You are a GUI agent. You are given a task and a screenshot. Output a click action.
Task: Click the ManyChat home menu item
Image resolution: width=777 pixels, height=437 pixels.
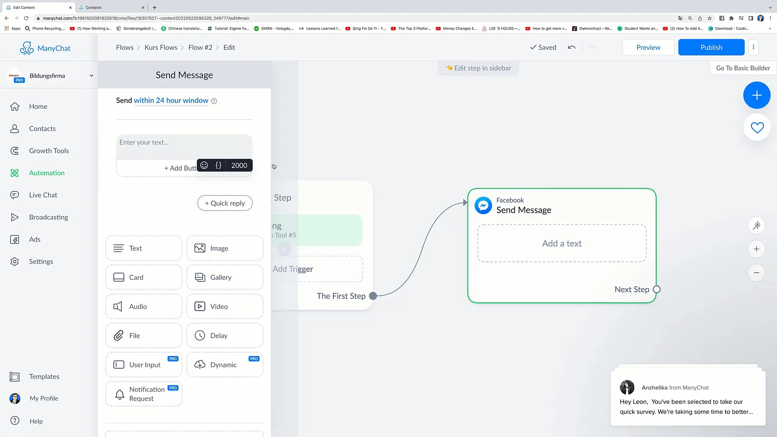(38, 106)
